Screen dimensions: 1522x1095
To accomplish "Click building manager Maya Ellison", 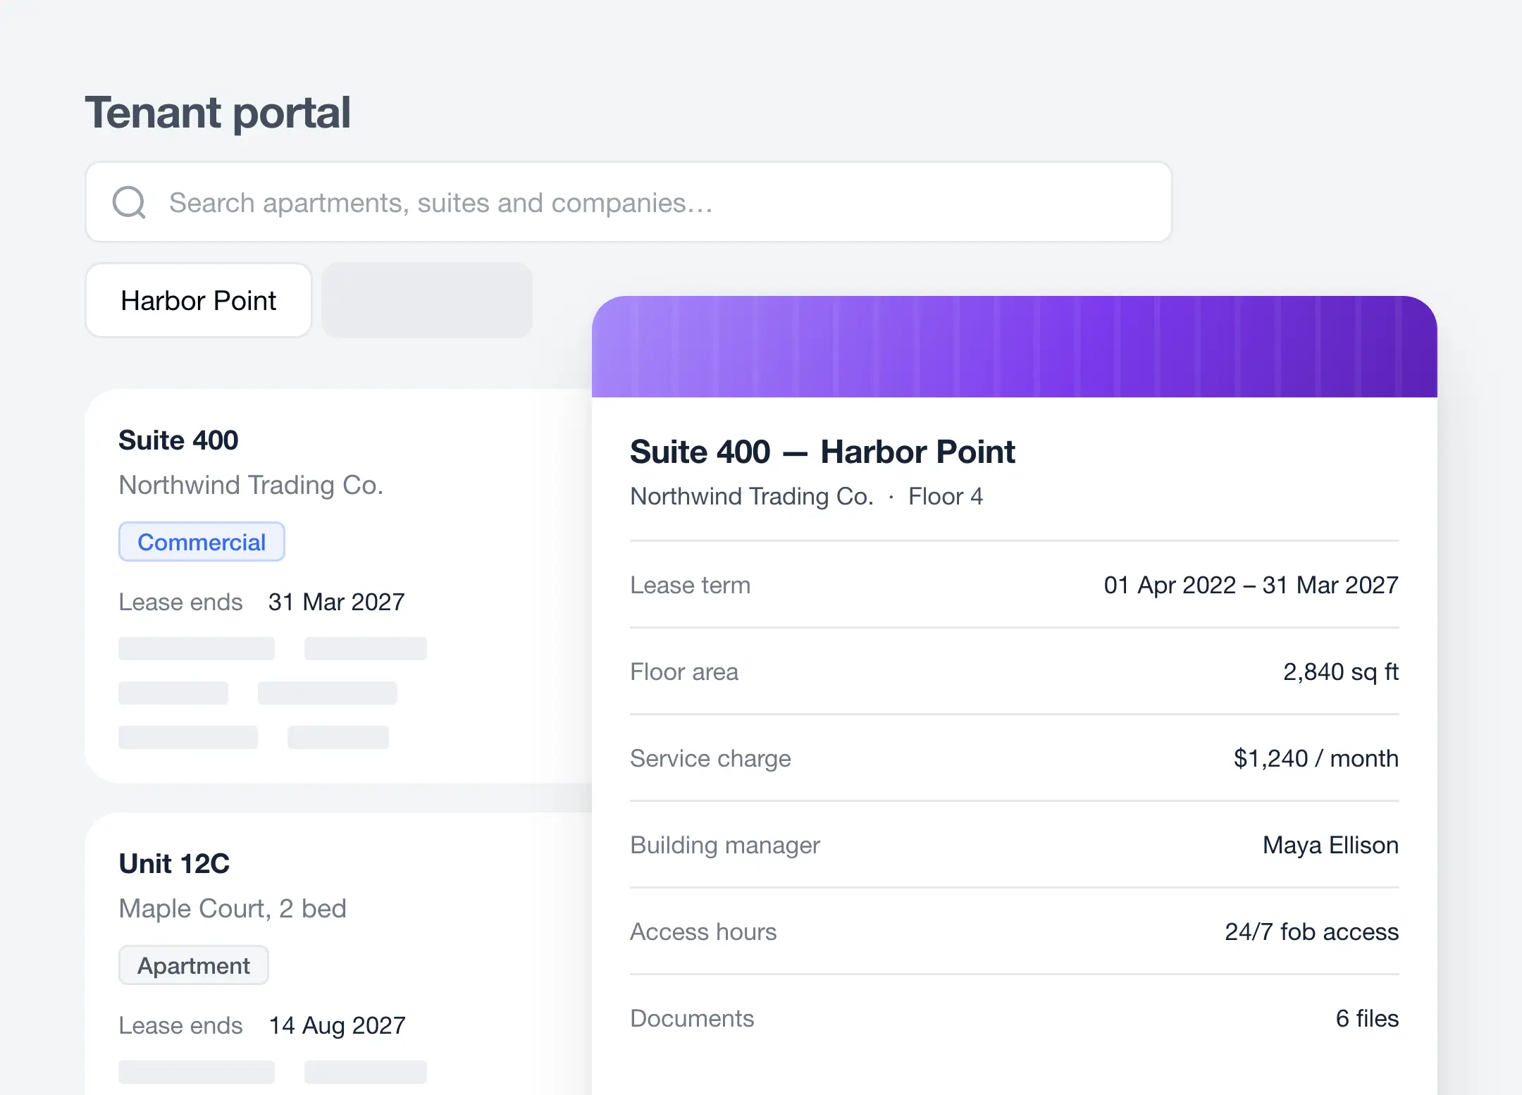I will [x=1330, y=845].
